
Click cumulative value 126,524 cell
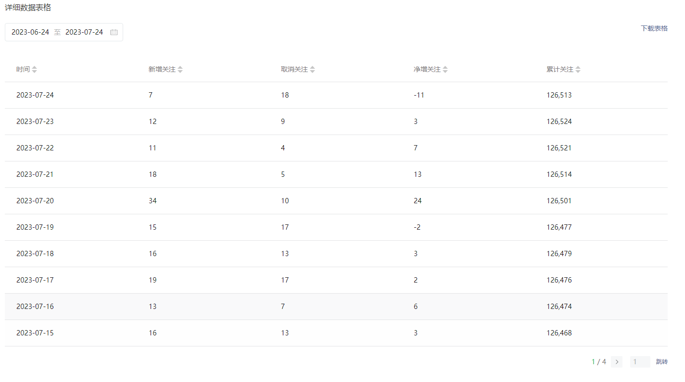pyautogui.click(x=559, y=122)
